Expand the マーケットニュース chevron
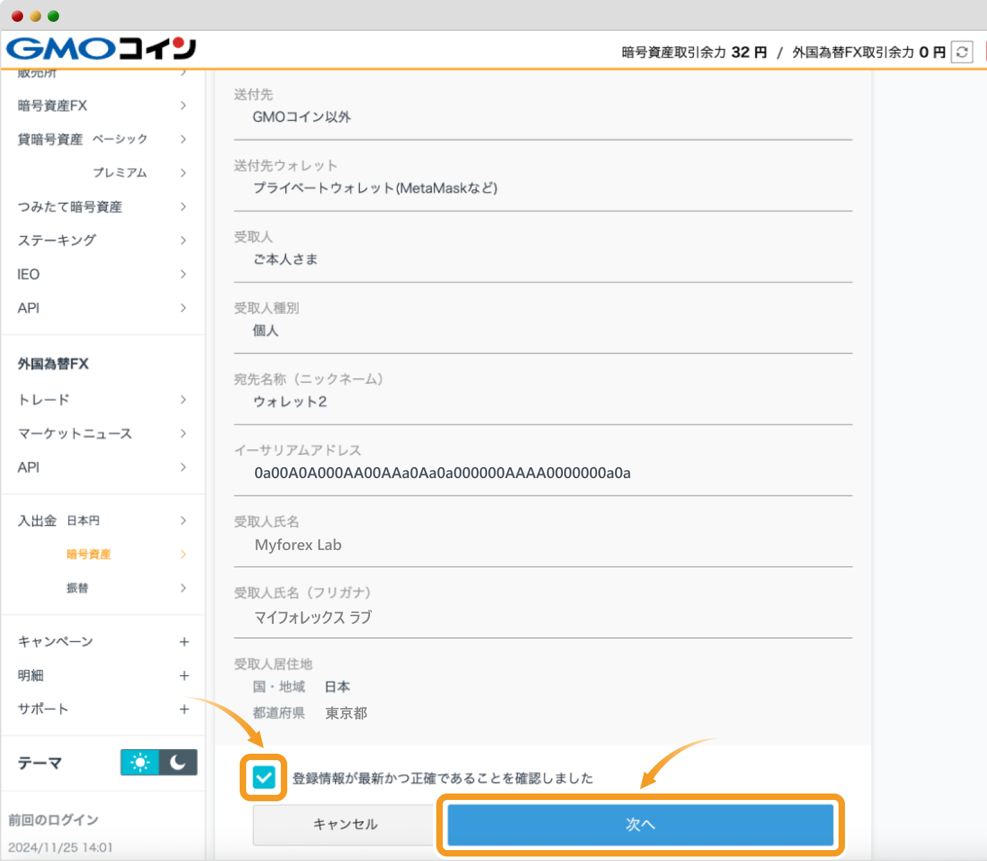The height and width of the screenshot is (861, 987). point(183,434)
